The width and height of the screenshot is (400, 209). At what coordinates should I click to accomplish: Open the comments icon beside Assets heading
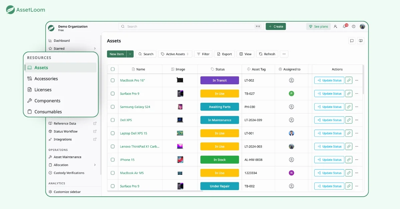point(352,41)
